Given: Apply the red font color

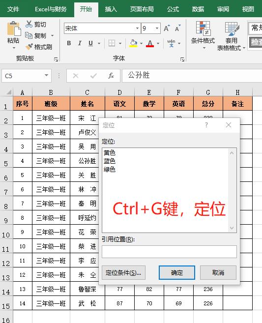Looking at the screenshot, I should pyautogui.click(x=150, y=43).
